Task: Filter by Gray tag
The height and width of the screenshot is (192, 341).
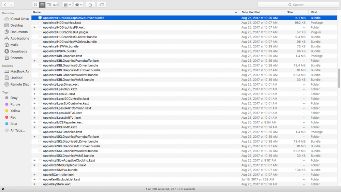Action: (11, 98)
